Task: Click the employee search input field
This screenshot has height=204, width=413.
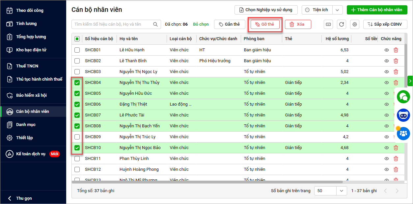Action: pyautogui.click(x=112, y=24)
